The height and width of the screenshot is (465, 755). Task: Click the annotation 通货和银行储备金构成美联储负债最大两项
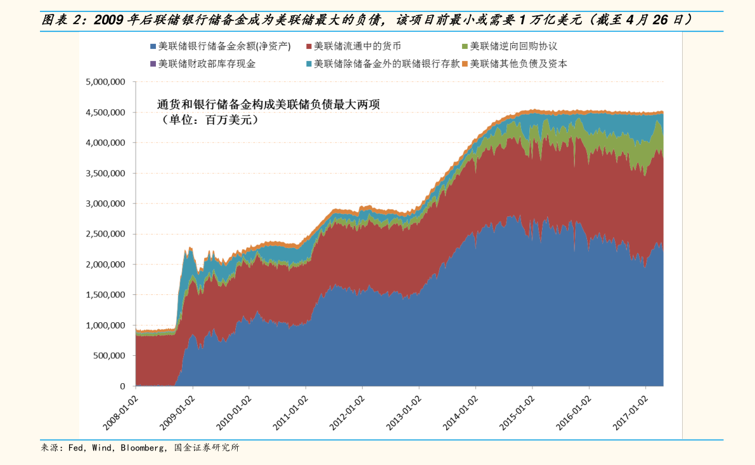click(269, 105)
